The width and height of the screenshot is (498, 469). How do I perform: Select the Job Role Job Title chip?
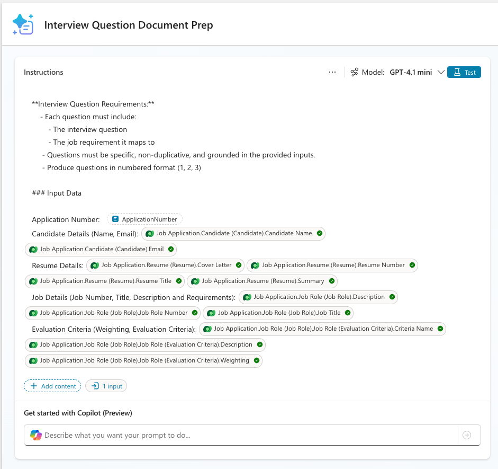coord(278,313)
